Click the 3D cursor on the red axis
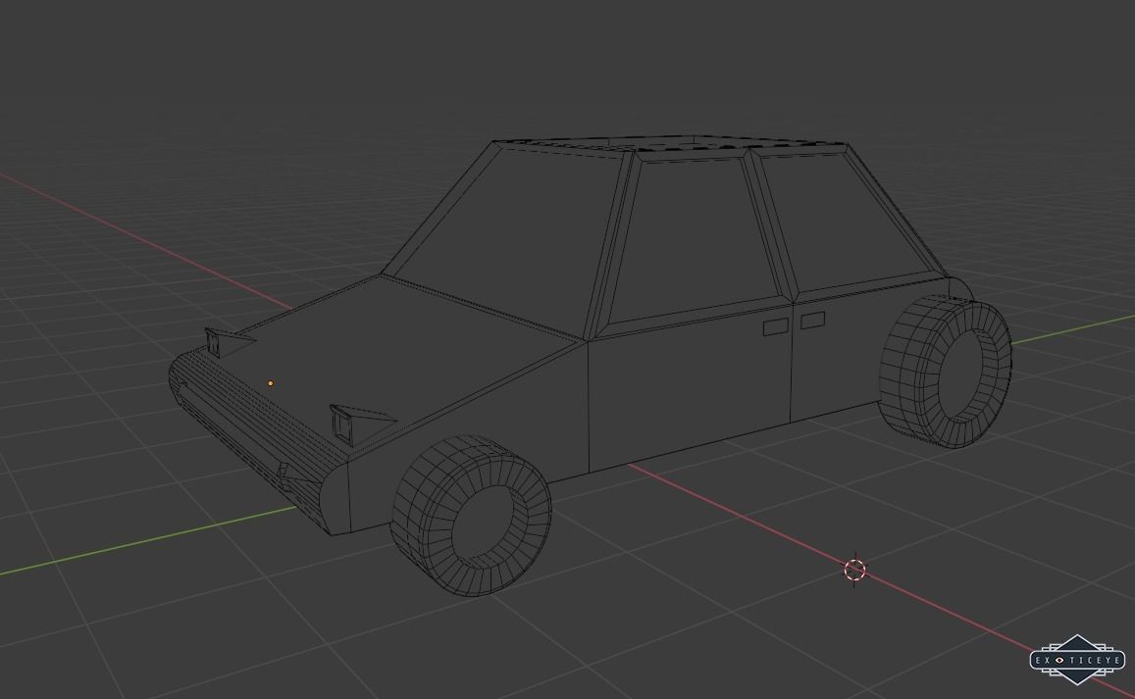The height and width of the screenshot is (699, 1135). 854,570
